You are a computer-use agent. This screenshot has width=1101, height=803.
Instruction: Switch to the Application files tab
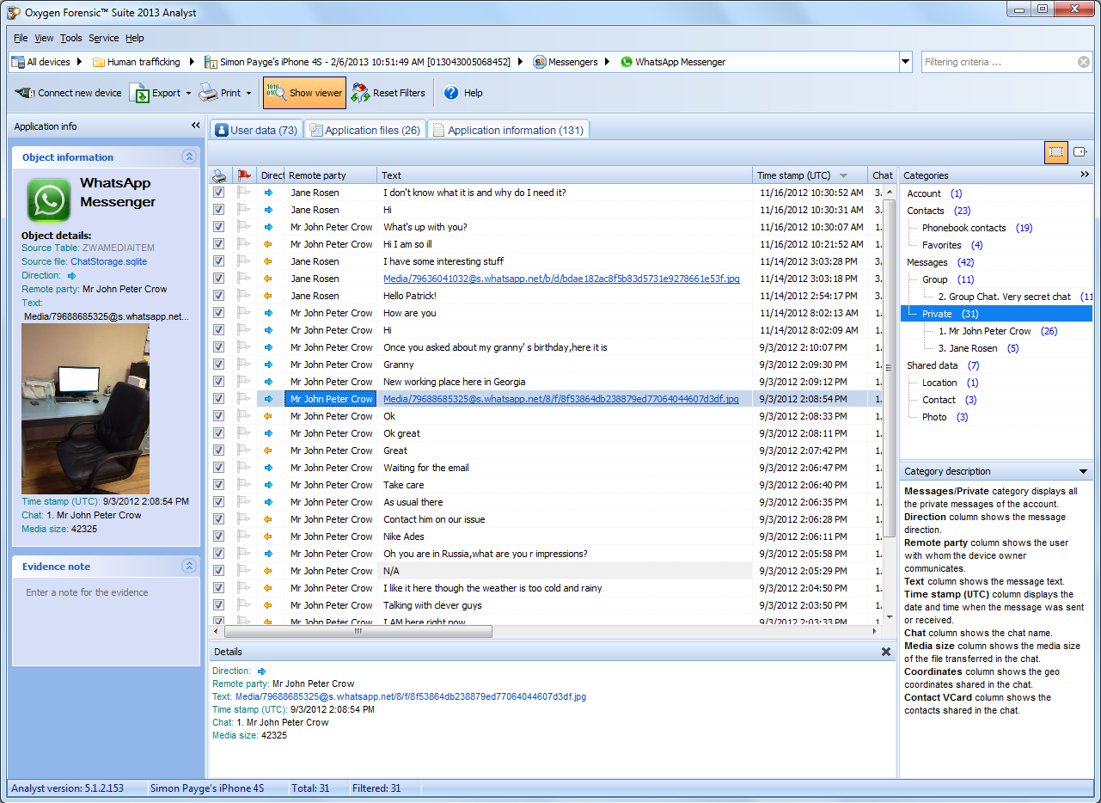pos(364,130)
